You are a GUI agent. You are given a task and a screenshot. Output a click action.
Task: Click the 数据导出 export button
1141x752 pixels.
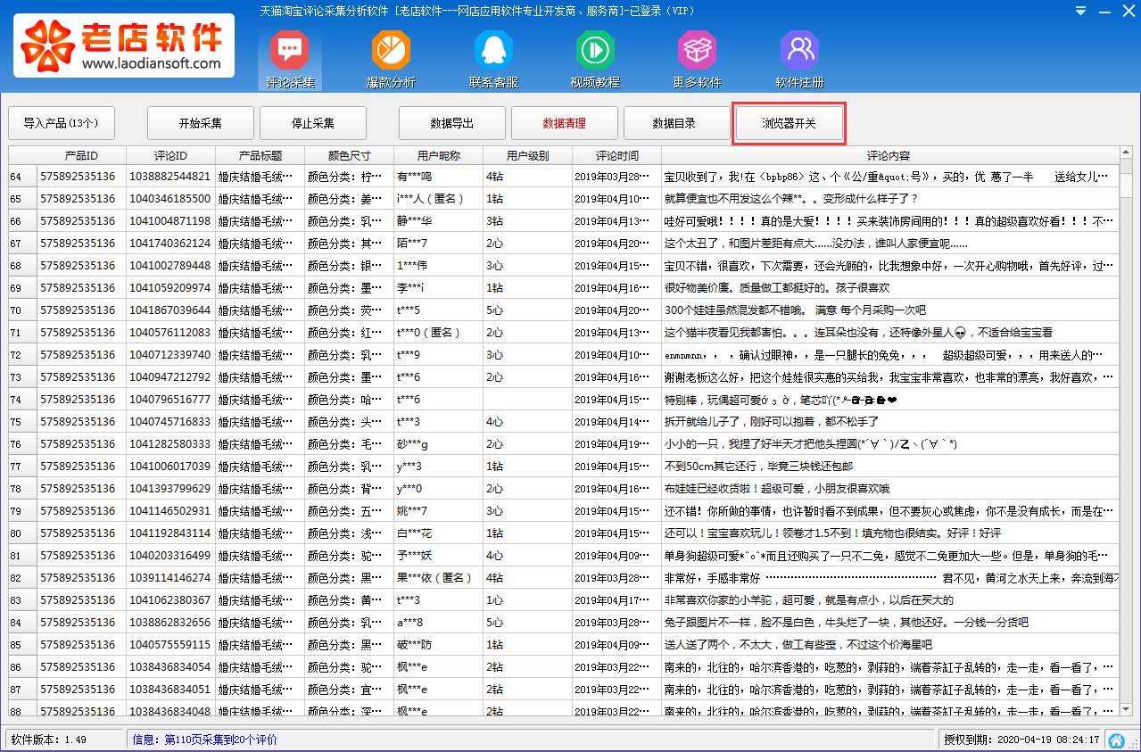point(451,123)
